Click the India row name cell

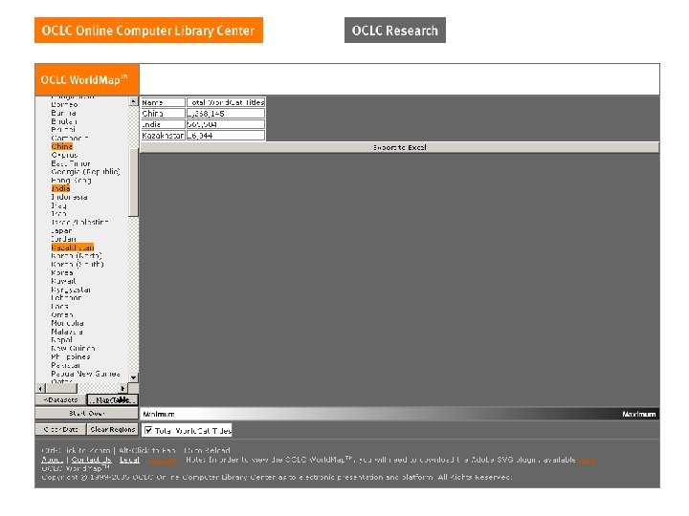(x=163, y=124)
